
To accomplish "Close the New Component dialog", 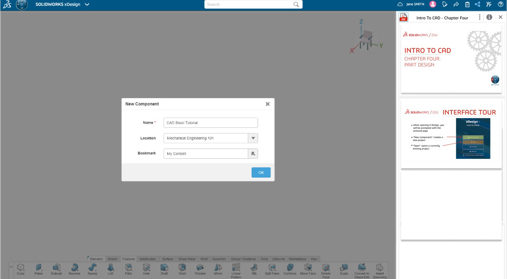I will coord(268,104).
